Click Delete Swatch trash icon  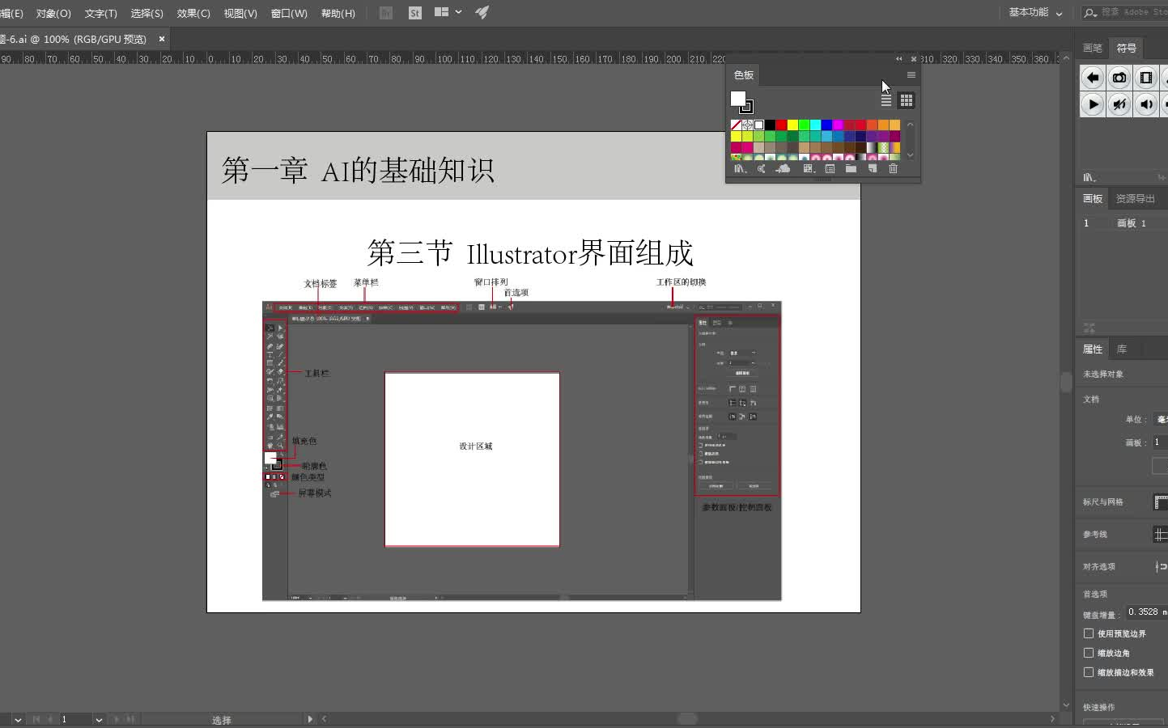pyautogui.click(x=893, y=169)
